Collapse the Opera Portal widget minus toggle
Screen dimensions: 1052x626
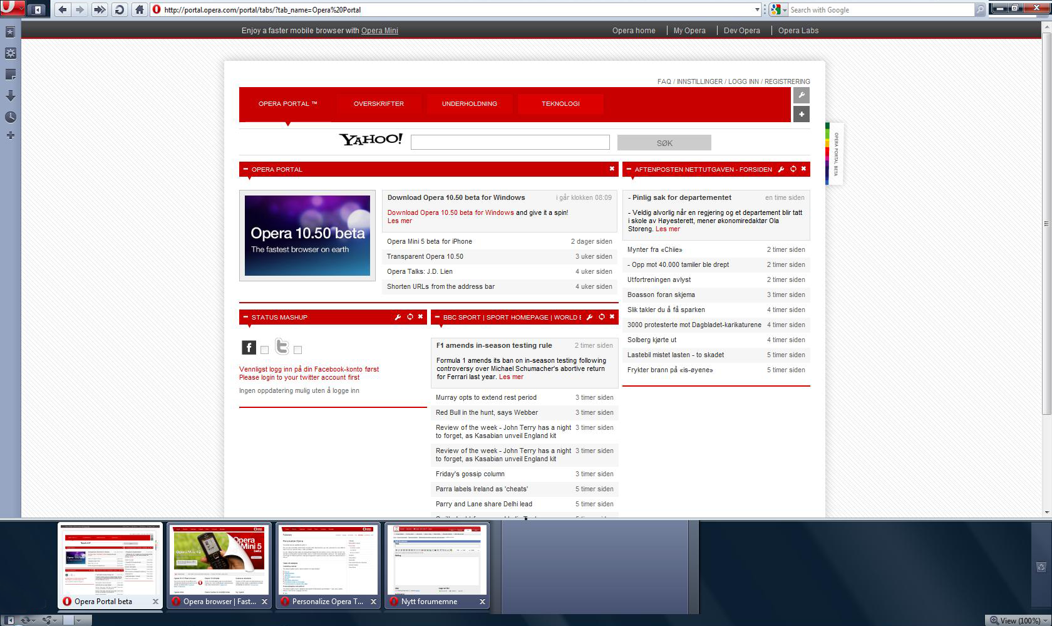245,169
